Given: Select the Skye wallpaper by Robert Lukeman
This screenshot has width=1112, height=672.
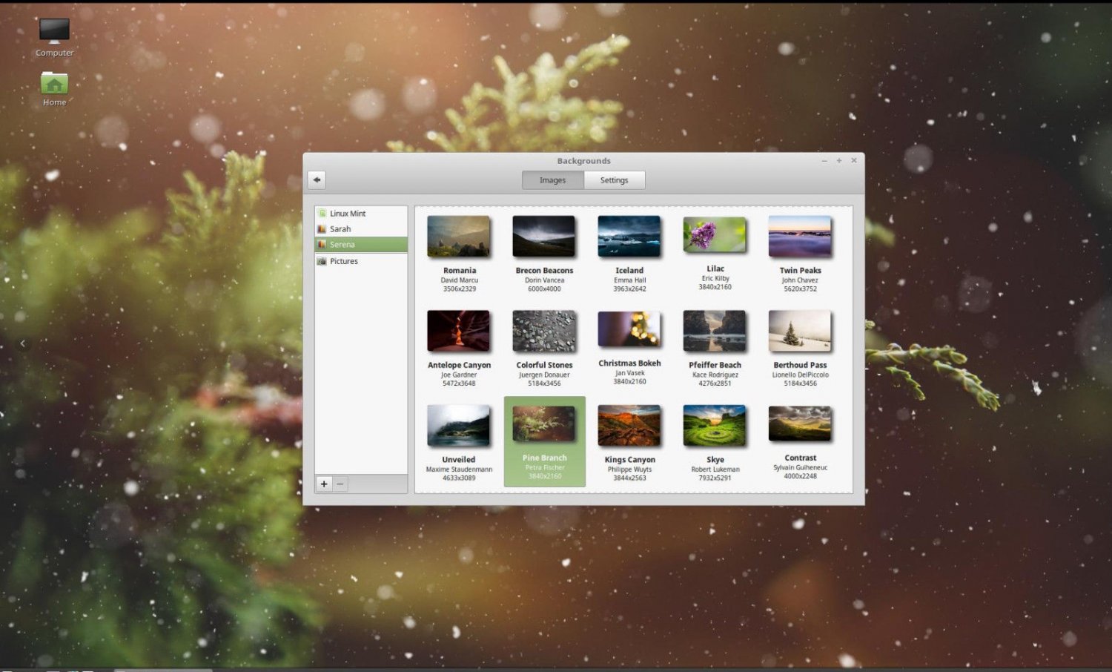Looking at the screenshot, I should (x=714, y=424).
